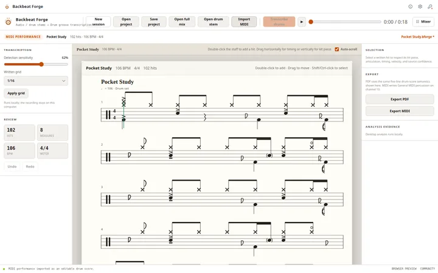The width and height of the screenshot is (438, 273).
Task: Click the 106 BPM stat card
Action: pos(19,150)
